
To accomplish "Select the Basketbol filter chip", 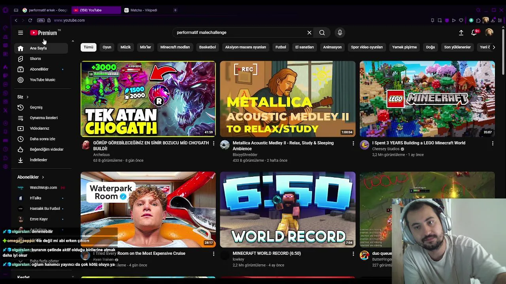I will 208,47.
